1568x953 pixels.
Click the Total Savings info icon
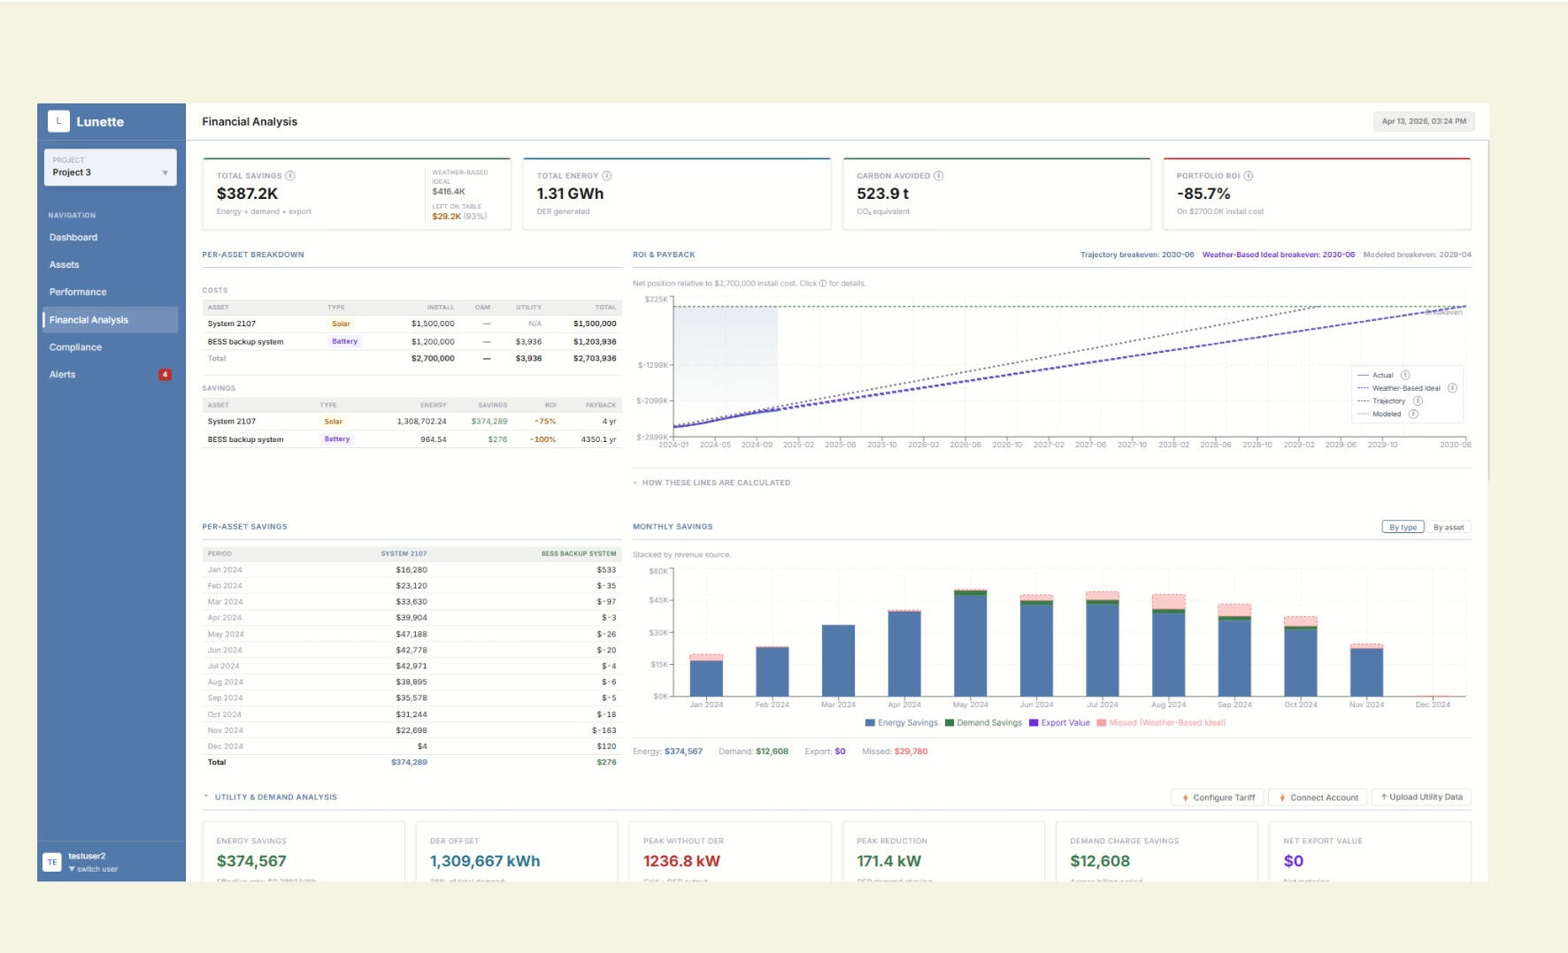coord(290,176)
